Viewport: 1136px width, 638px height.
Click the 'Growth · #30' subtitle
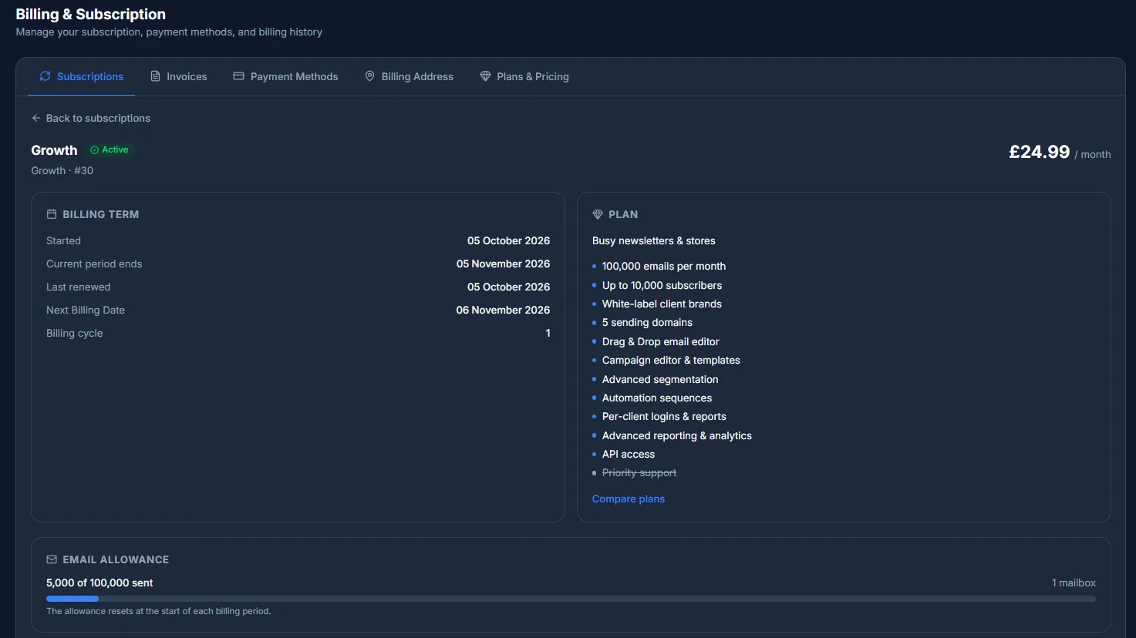pyautogui.click(x=62, y=170)
